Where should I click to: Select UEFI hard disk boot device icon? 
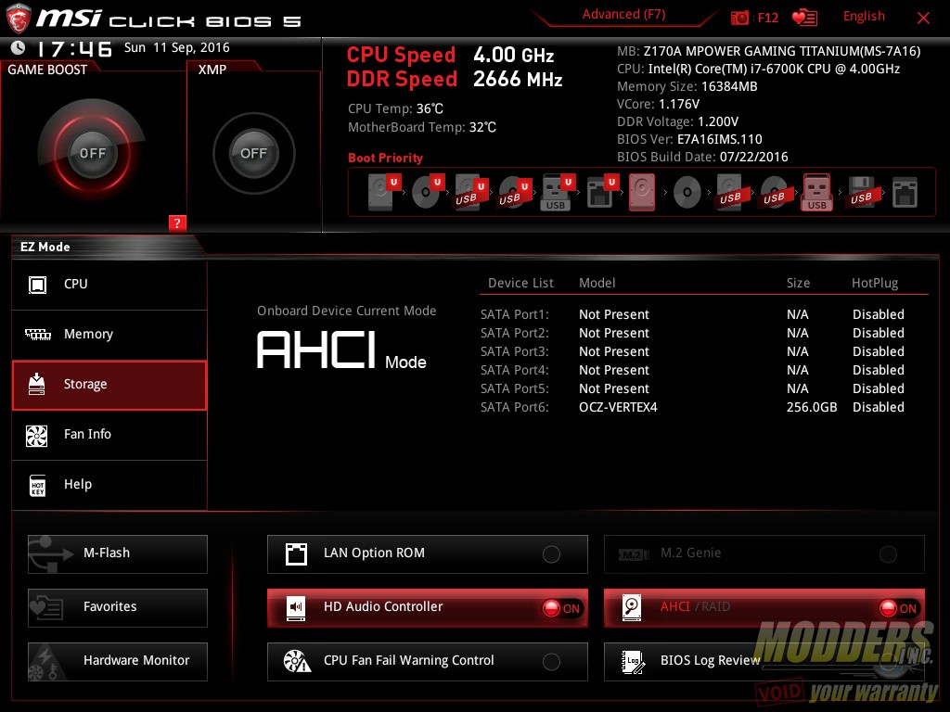[383, 192]
